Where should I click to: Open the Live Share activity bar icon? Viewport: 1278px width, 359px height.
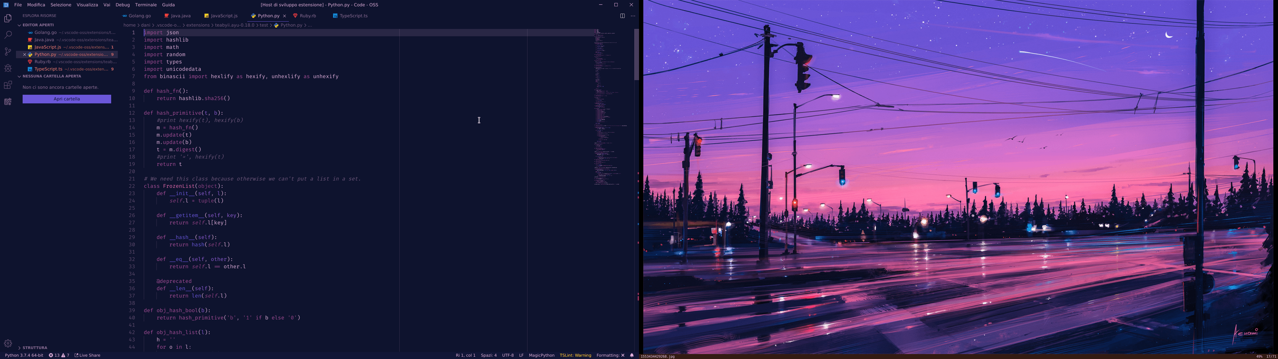8,102
